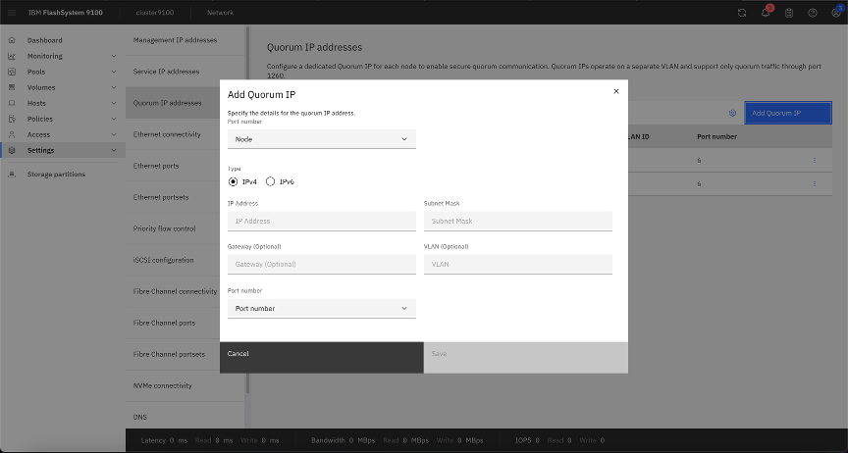Click the Volumes icon in sidebar
Screen dimensions: 848x453
[x=12, y=87]
